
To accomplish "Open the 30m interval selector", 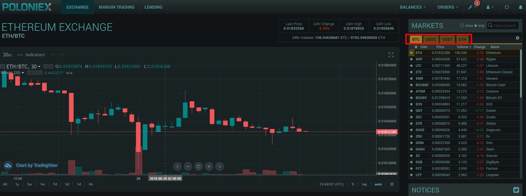I will point(7,55).
